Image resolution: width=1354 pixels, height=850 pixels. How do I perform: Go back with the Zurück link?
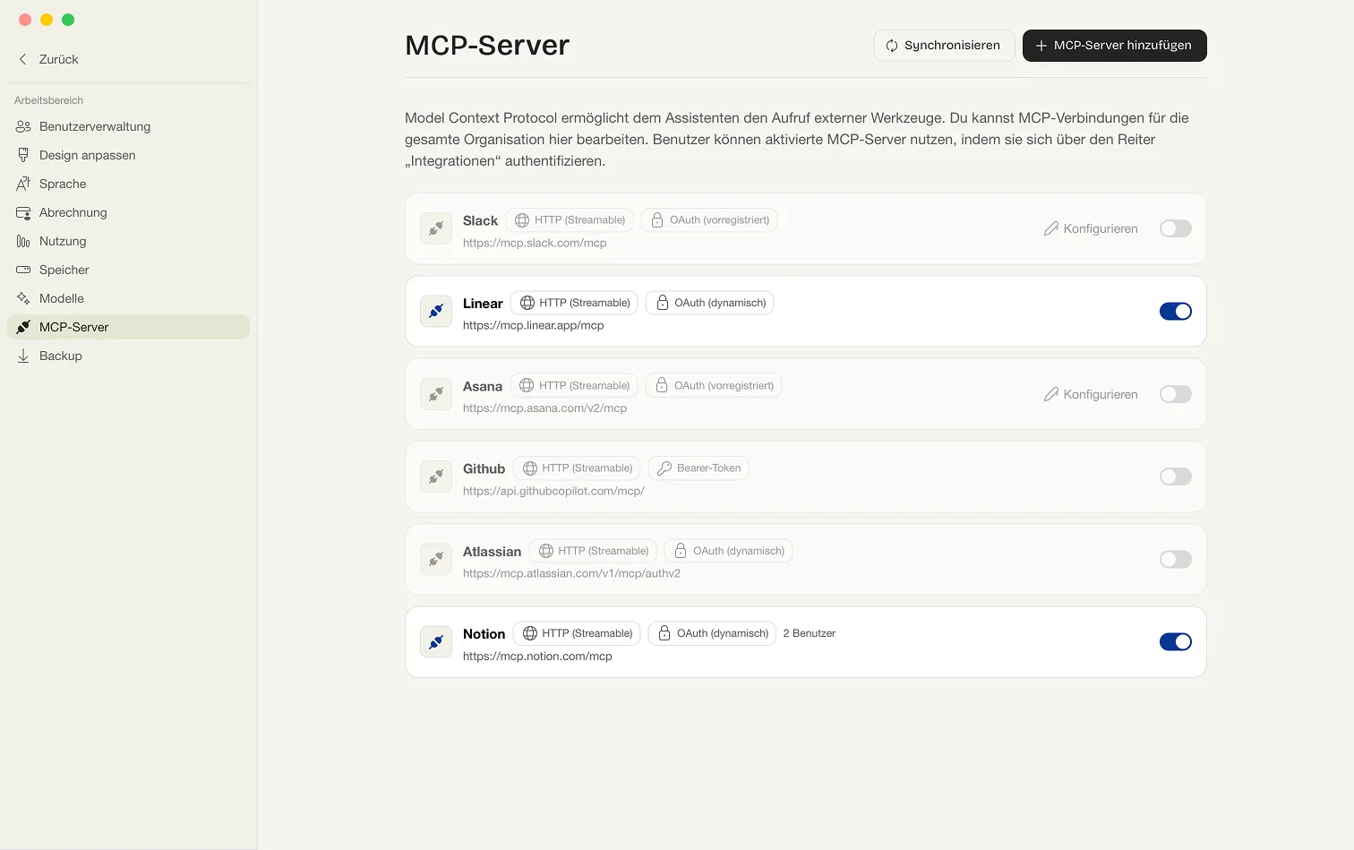click(x=48, y=59)
